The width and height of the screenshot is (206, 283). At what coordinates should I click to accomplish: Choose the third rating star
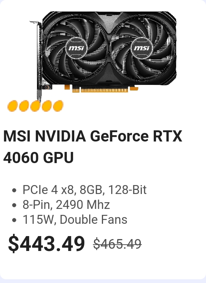[35, 106]
